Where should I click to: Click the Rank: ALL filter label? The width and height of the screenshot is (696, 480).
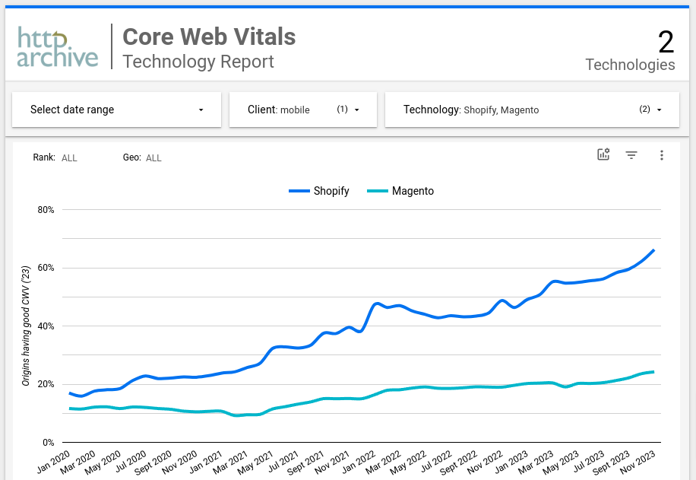coord(55,157)
